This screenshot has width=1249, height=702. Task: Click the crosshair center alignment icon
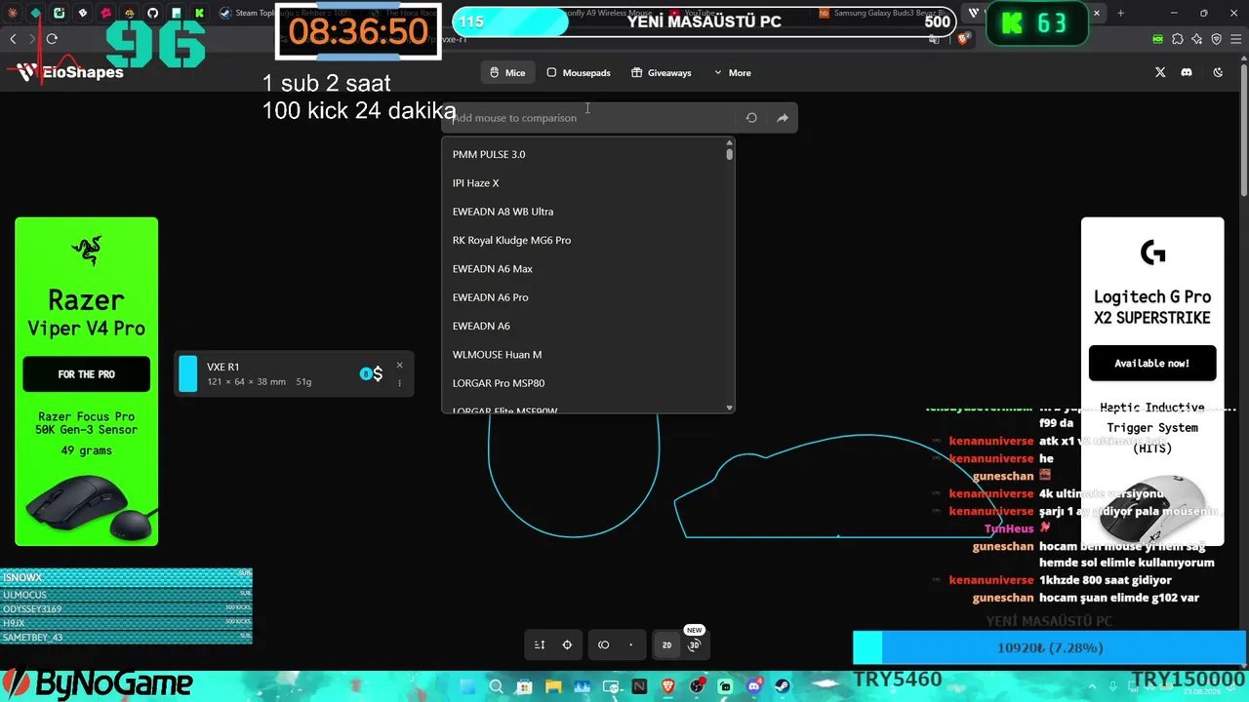pos(567,644)
